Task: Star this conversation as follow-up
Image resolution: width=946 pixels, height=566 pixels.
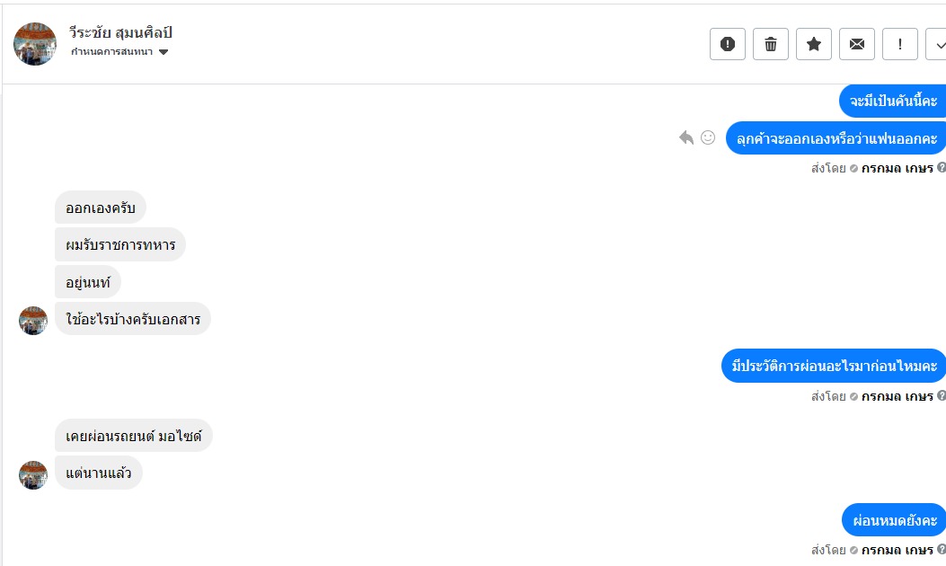Action: point(814,44)
